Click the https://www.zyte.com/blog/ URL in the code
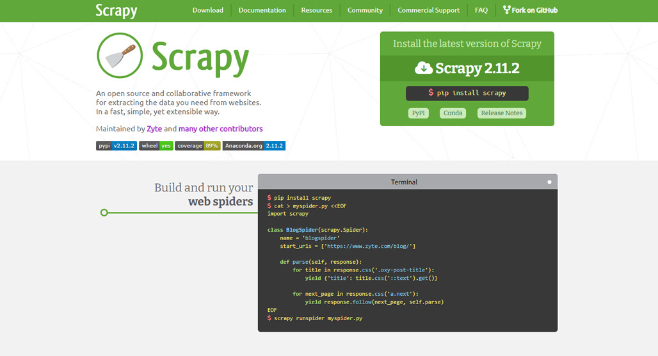Image resolution: width=658 pixels, height=356 pixels. pyautogui.click(x=368, y=246)
